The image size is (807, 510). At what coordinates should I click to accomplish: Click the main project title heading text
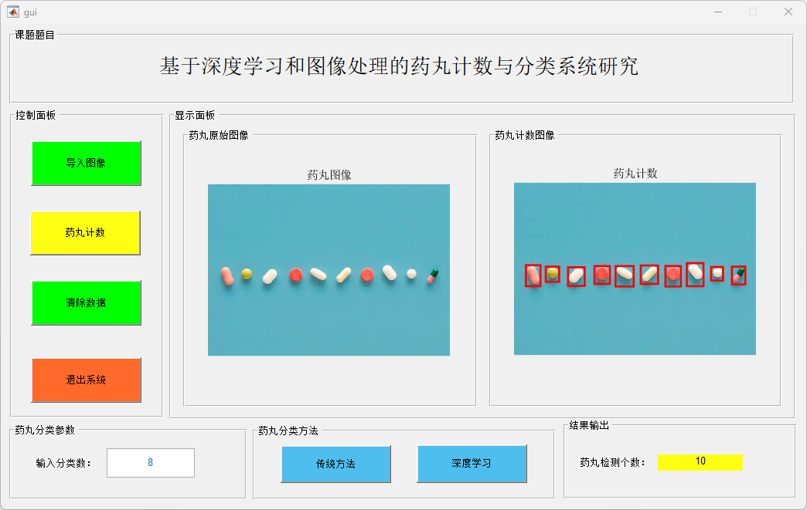click(399, 66)
